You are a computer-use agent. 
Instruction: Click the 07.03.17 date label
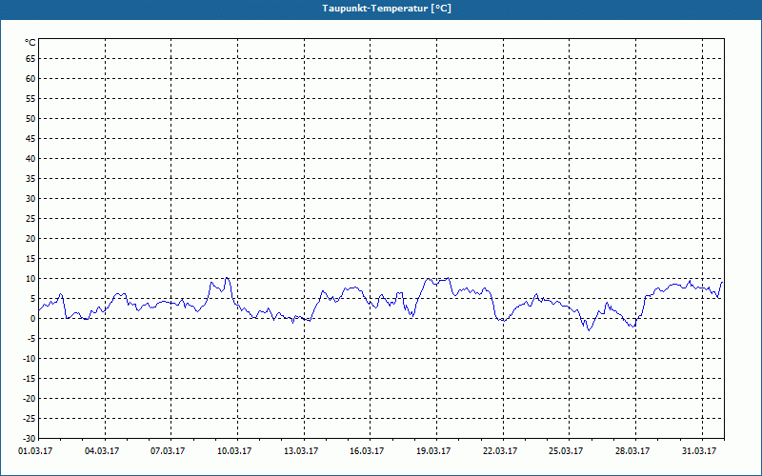pyautogui.click(x=168, y=451)
